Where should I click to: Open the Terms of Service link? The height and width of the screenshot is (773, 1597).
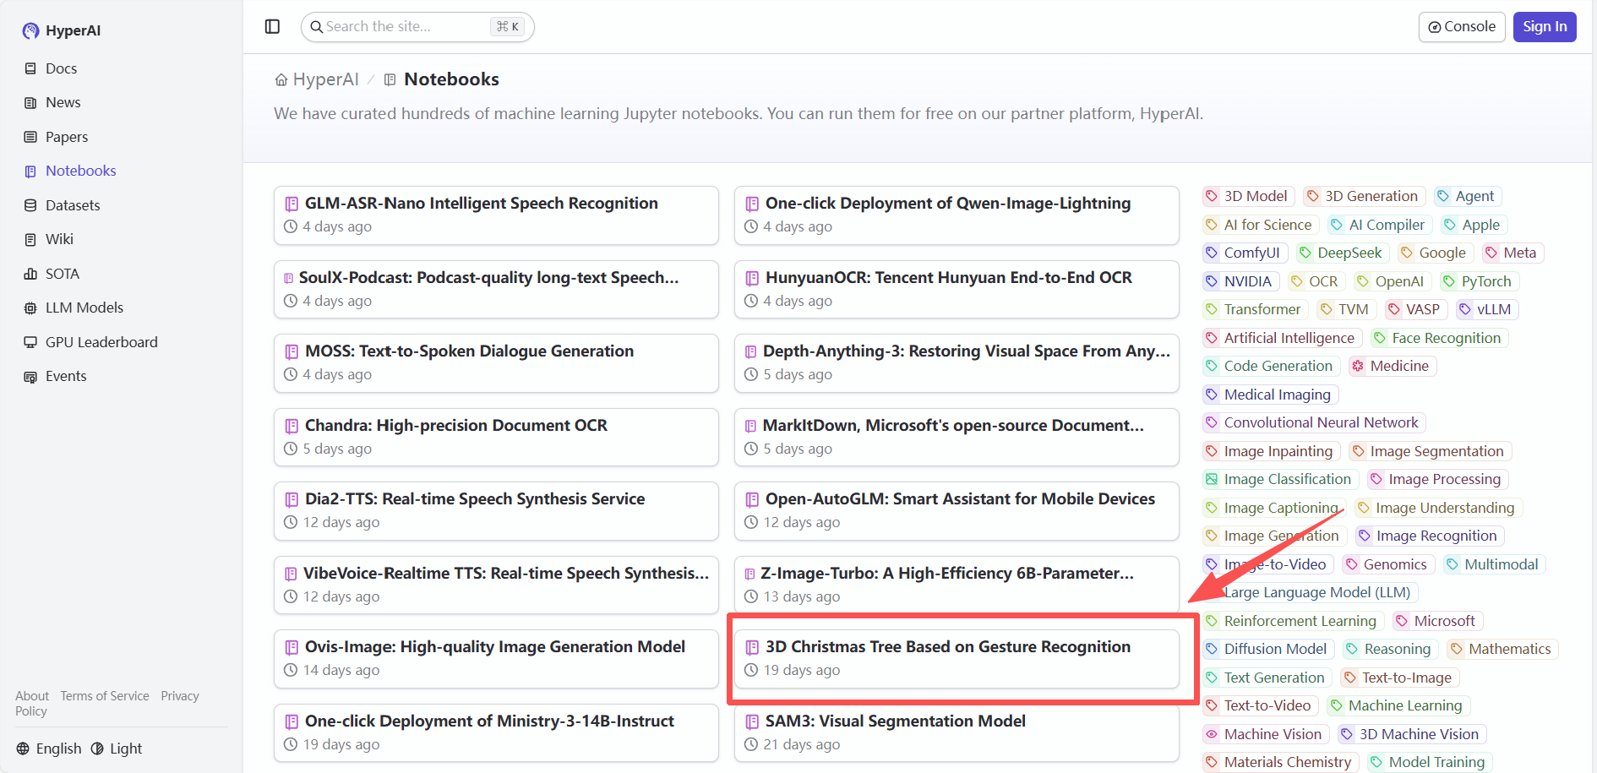coord(105,696)
